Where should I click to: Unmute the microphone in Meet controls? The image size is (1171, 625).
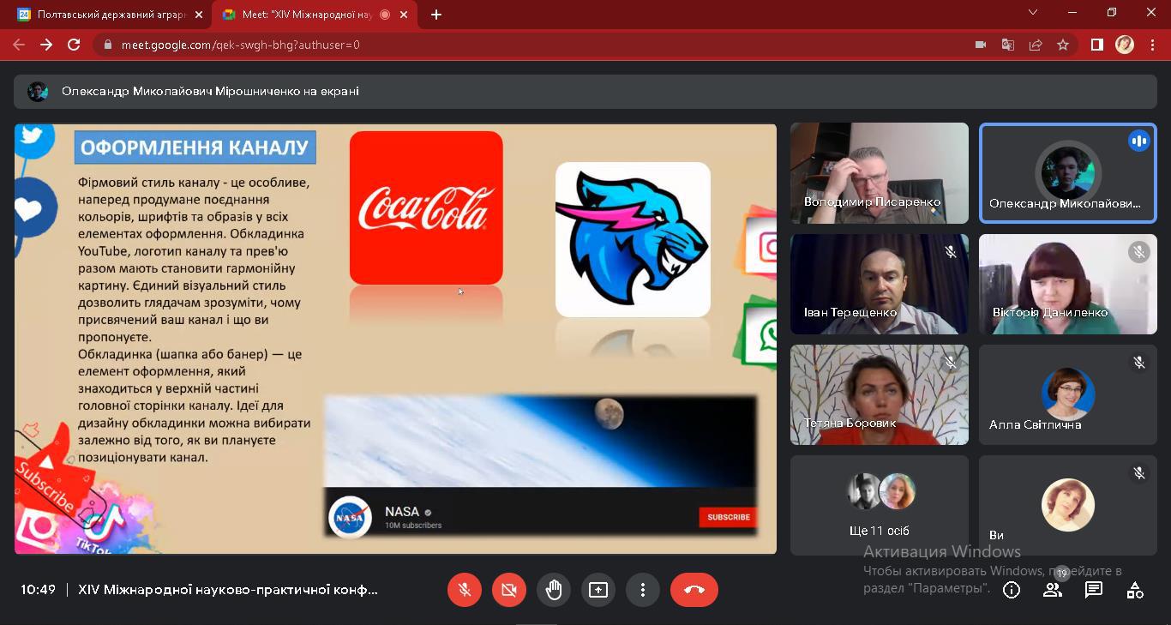(465, 590)
